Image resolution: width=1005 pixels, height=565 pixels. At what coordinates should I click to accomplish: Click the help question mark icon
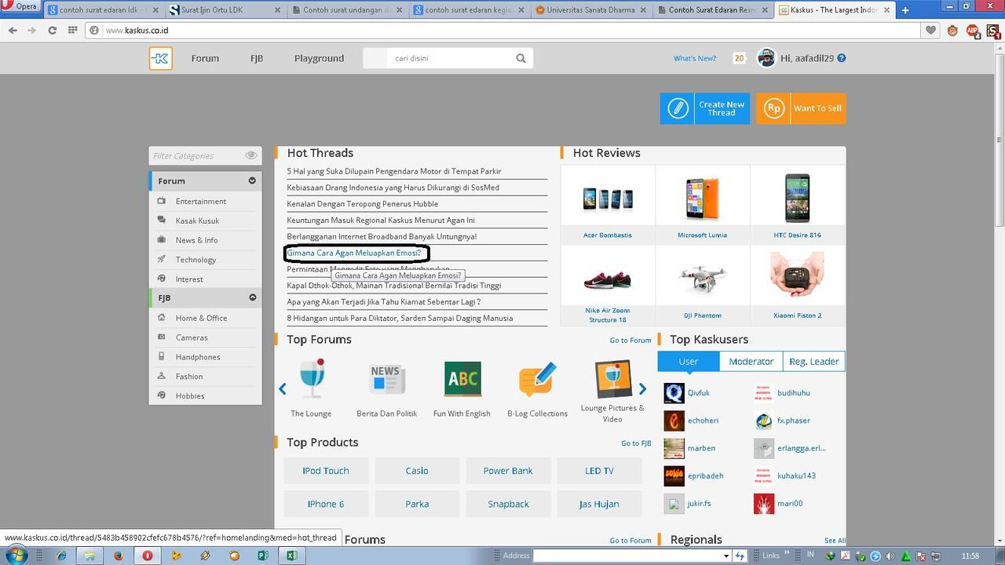tap(842, 58)
